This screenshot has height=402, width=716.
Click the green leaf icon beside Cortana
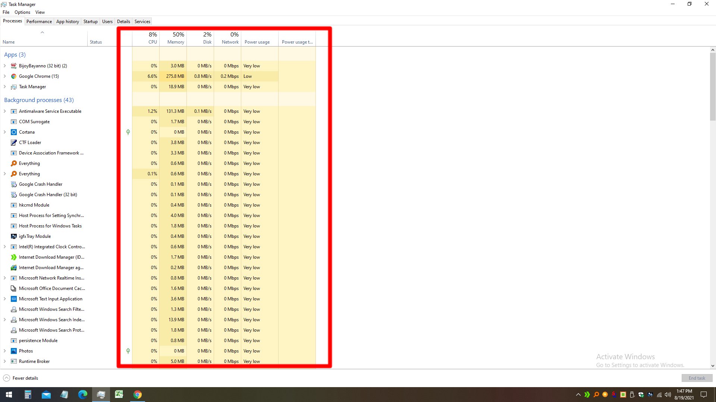click(128, 132)
